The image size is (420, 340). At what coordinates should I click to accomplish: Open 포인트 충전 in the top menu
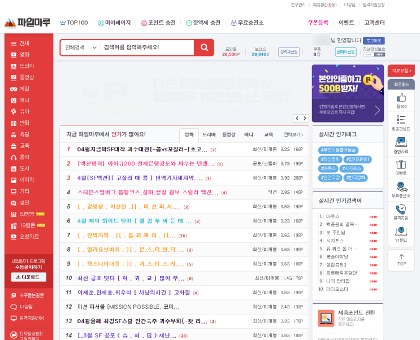pos(158,23)
